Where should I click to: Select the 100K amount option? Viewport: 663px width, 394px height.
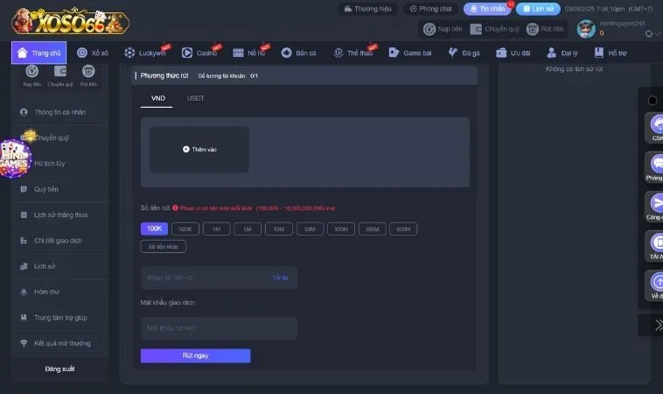tap(154, 229)
